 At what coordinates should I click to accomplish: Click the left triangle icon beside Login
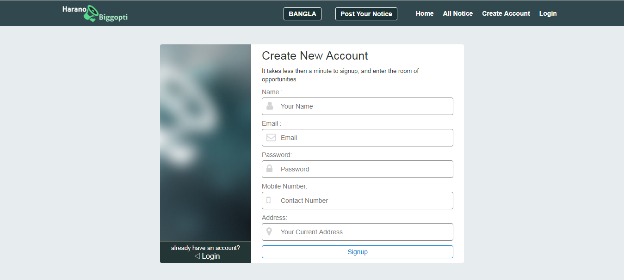coord(197,256)
